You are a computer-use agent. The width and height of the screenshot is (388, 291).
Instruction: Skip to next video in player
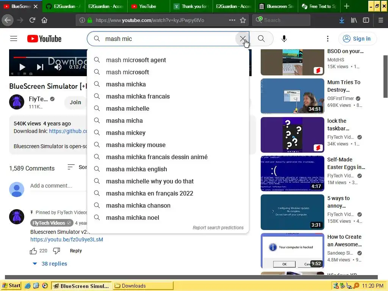coord(40,67)
